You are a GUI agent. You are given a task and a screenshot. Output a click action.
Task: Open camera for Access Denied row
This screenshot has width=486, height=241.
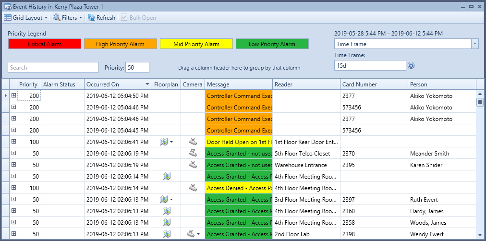[x=193, y=187]
